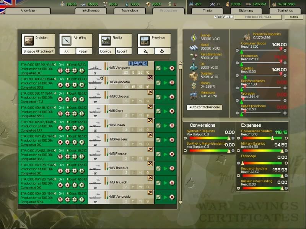This screenshot has height=229, width=306.
Task: Click the green arrow on HMS Glory row
Action: [165, 111]
